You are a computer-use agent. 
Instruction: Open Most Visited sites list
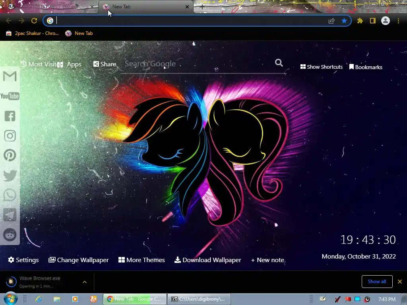39,64
